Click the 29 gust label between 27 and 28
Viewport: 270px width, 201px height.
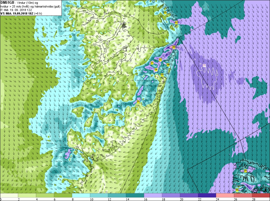point(156,69)
